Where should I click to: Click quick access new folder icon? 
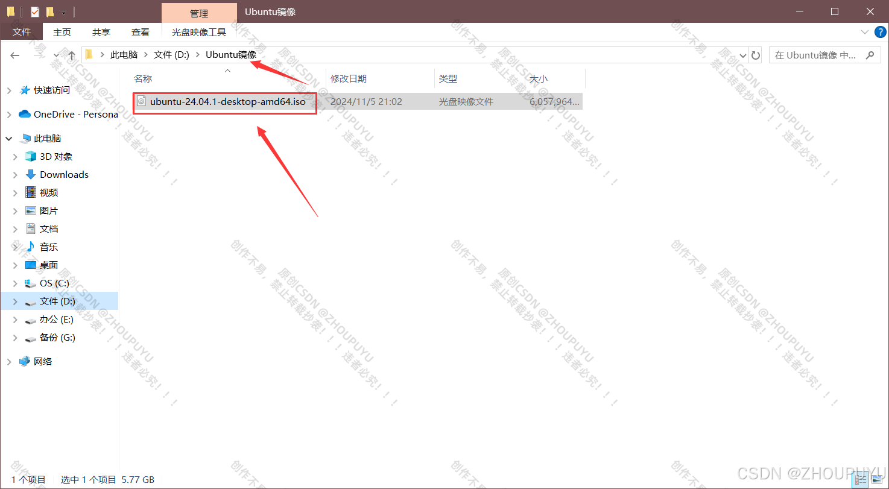click(x=50, y=11)
